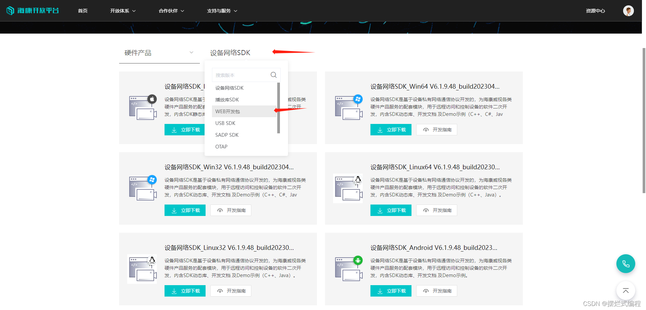Select 播放库SDK in the dropdown list
Screen dimensions: 646x310
tap(244, 100)
